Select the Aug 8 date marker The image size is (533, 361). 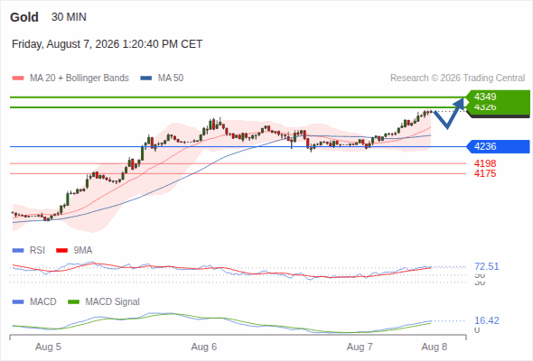(x=435, y=347)
